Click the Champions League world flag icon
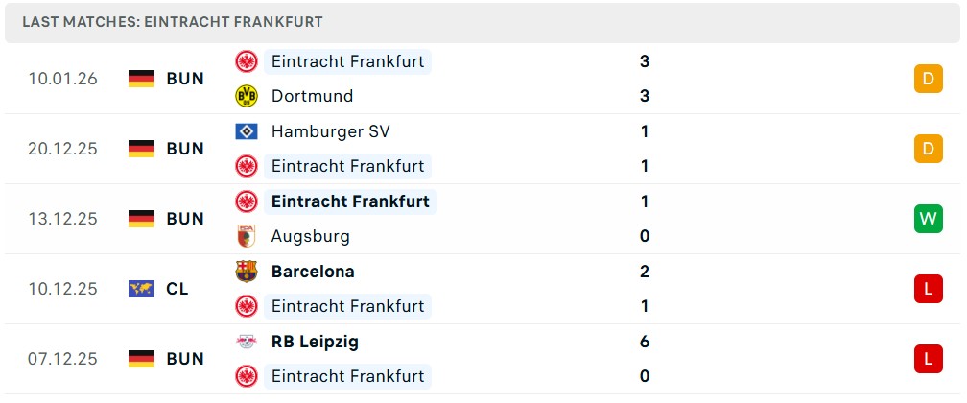The width and height of the screenshot is (967, 403). point(141,289)
